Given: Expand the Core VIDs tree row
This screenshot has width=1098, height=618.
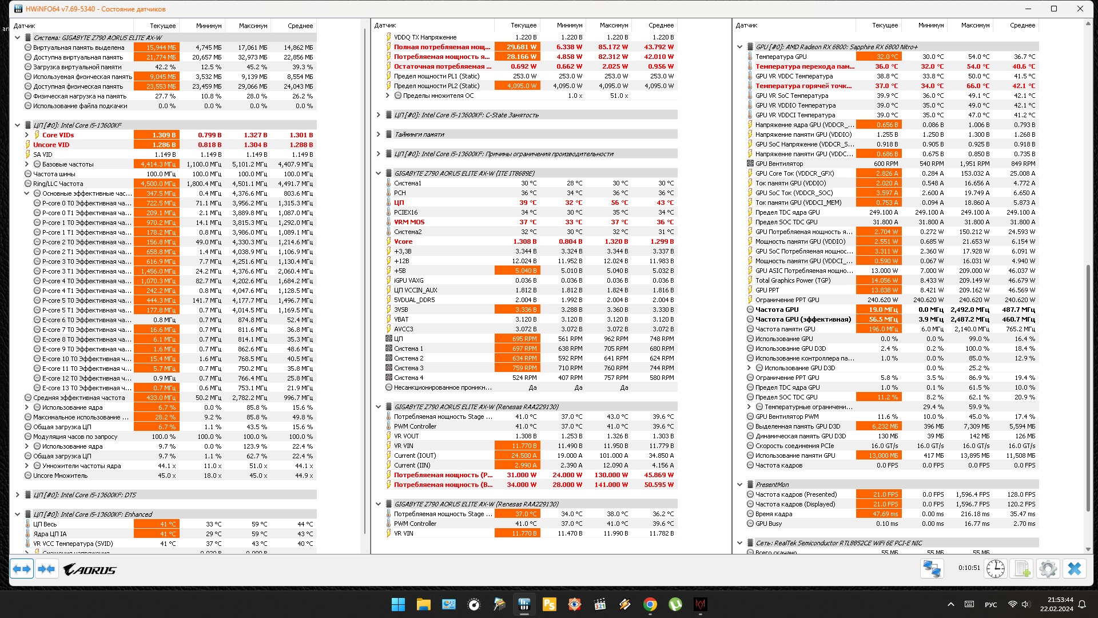Looking at the screenshot, I should [x=27, y=135].
